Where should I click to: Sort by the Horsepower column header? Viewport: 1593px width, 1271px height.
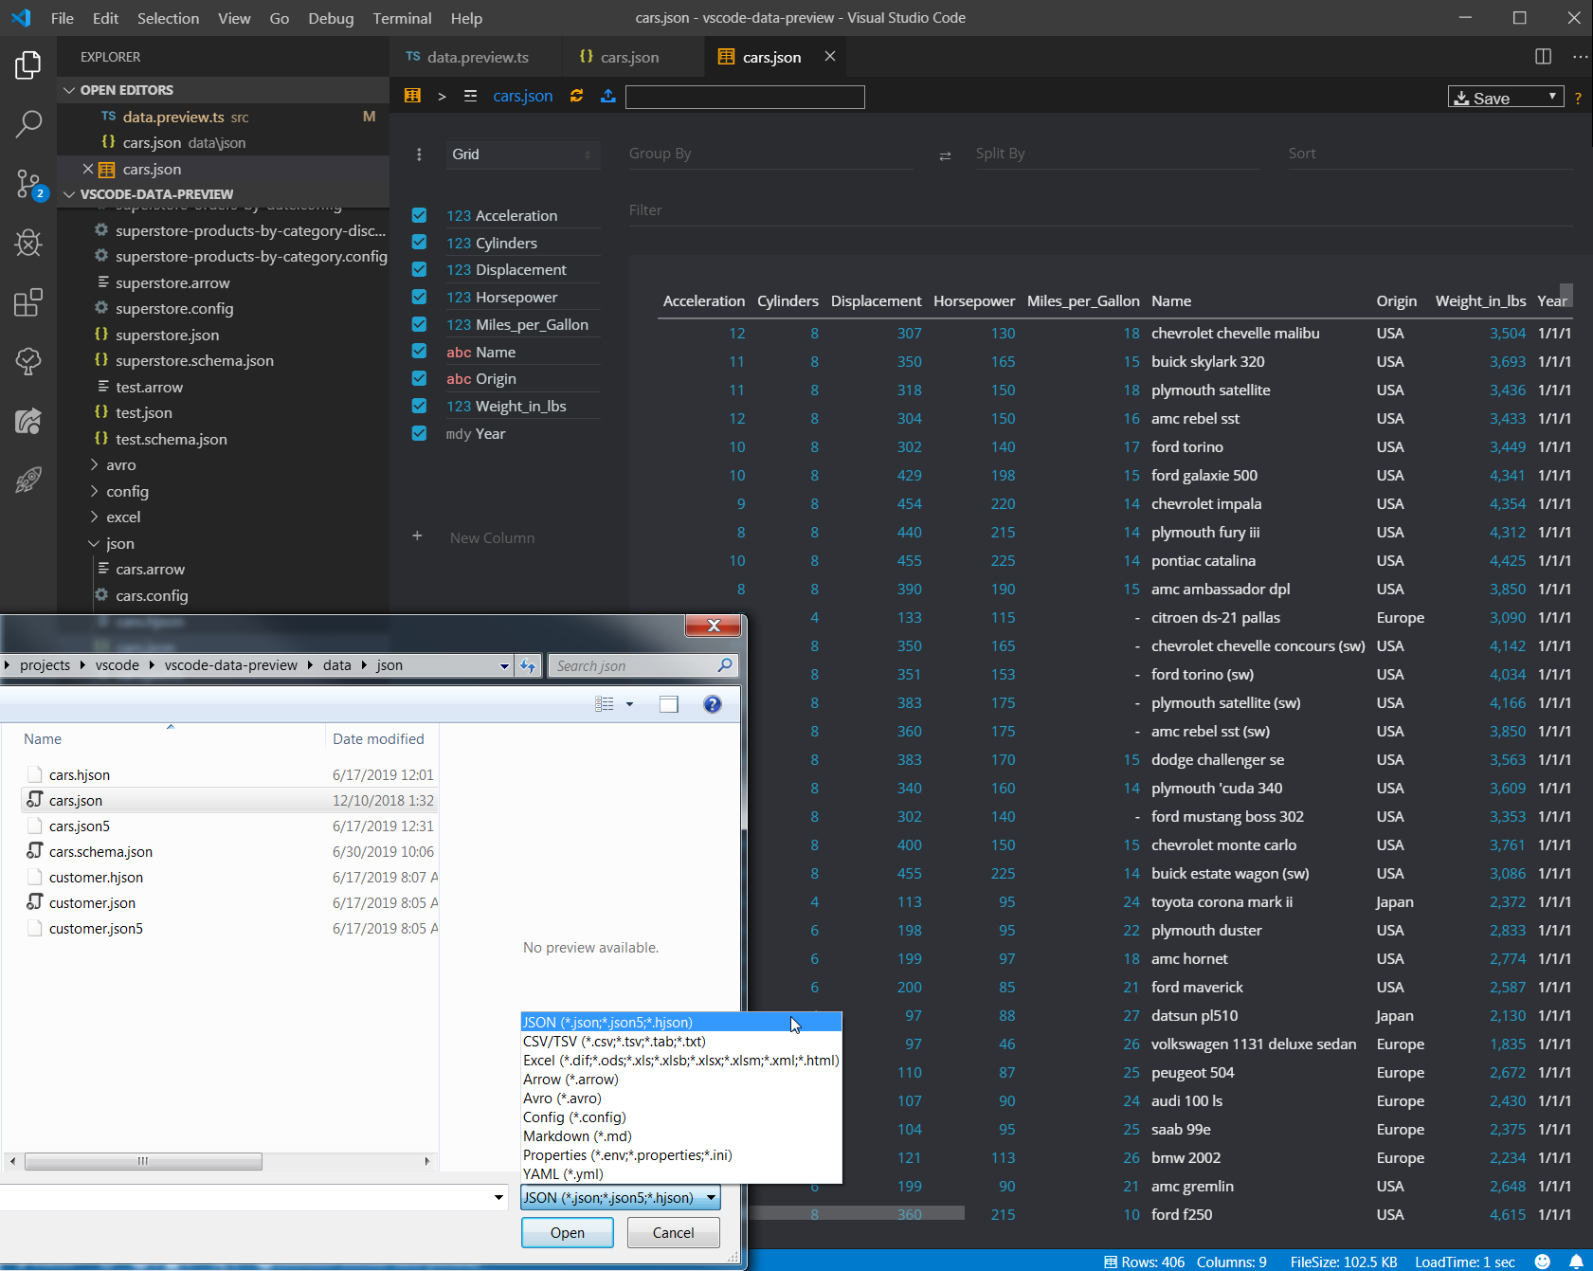tap(974, 301)
